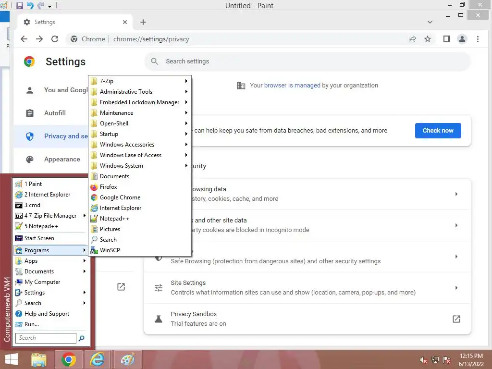Click the share page icon in address bar
Viewport: 492px width, 369px height.
[x=412, y=39]
